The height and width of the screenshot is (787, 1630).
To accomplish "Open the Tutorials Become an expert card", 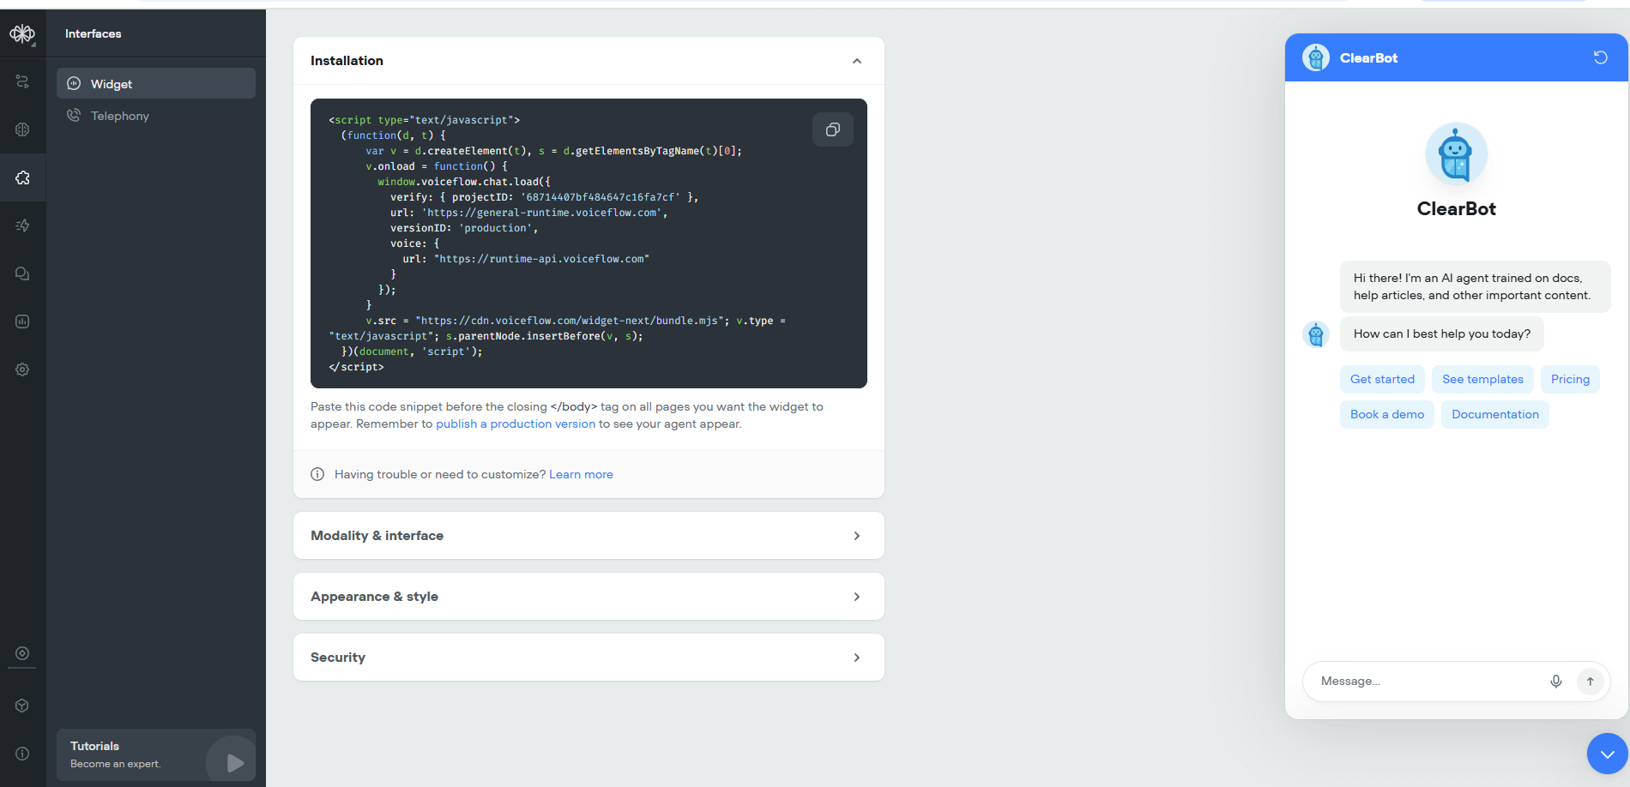I will click(156, 754).
